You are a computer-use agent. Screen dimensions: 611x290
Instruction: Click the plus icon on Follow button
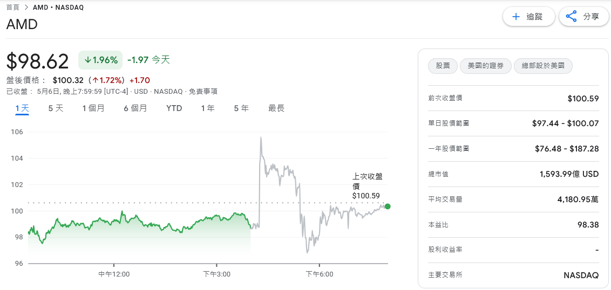pos(515,17)
